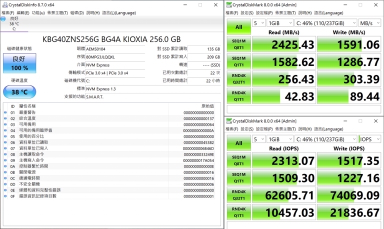Click the 38 °C temperature button
384x229 pixels.
(19, 92)
